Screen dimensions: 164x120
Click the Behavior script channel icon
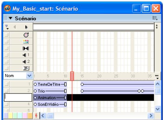pyautogui.click(x=26, y=68)
